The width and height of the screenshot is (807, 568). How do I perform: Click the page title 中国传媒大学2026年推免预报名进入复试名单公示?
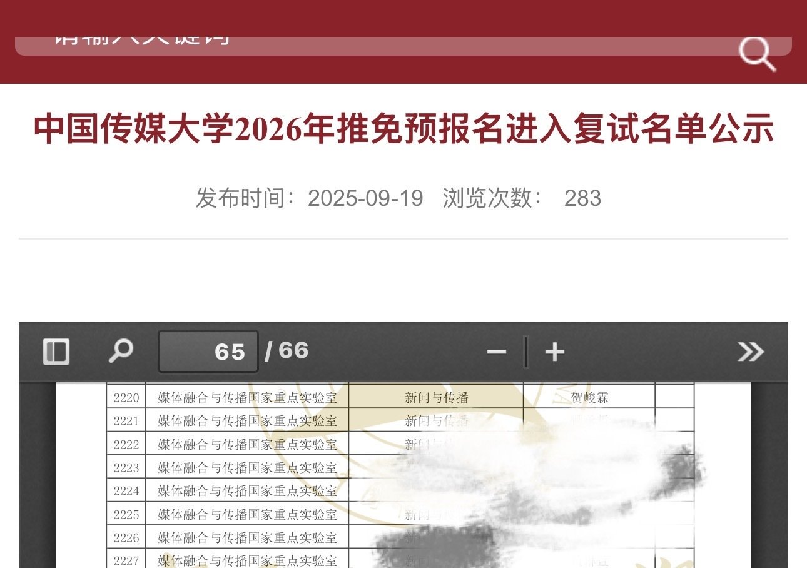tap(403, 129)
